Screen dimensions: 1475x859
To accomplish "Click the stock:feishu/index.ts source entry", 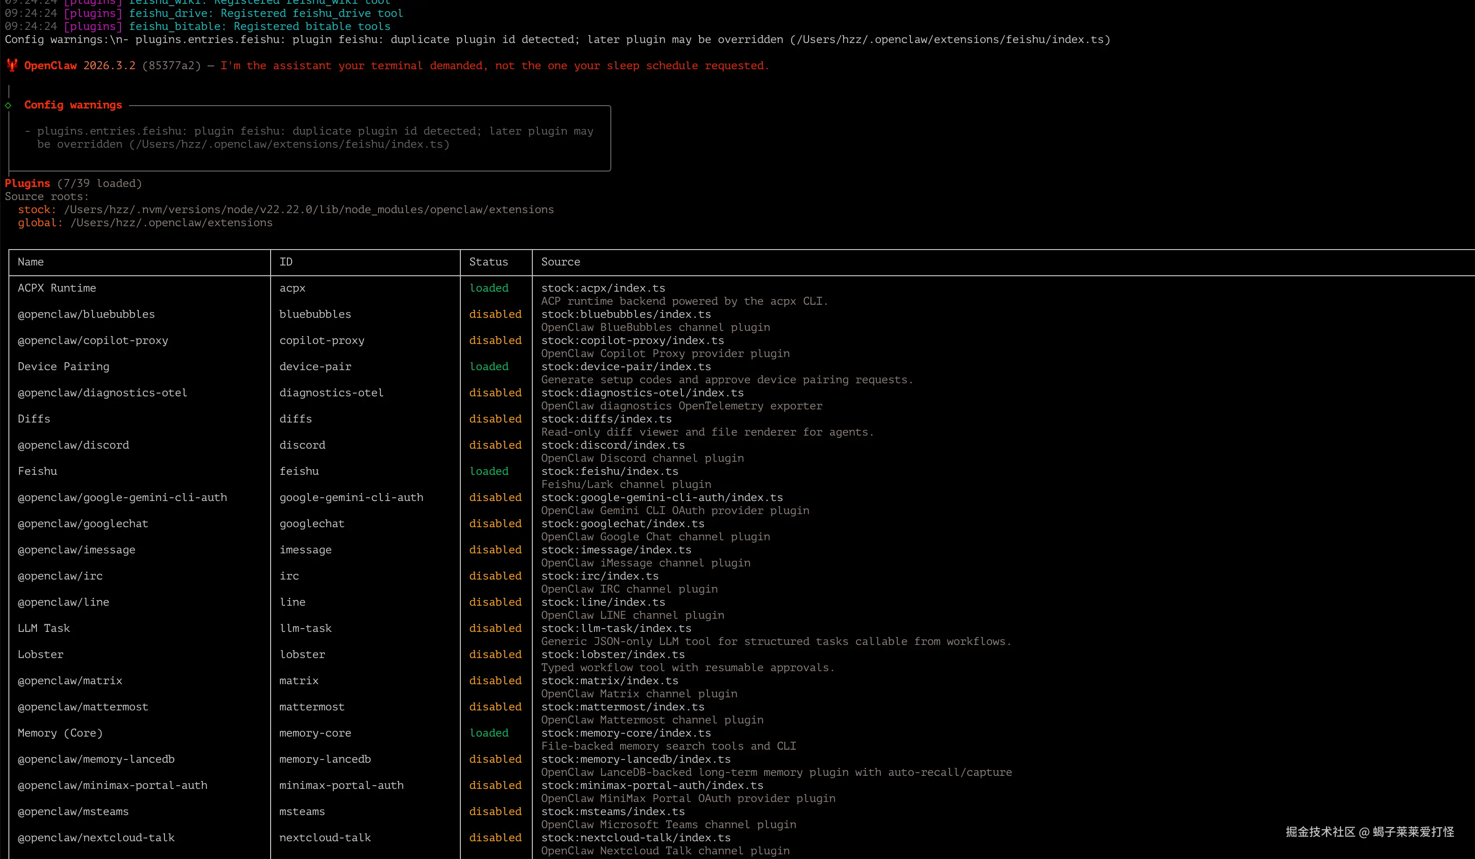I will click(609, 471).
